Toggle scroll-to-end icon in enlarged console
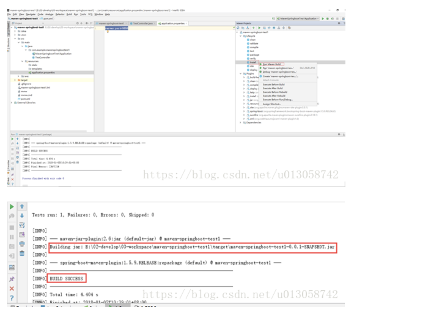The width and height of the screenshot is (439, 314). point(22,235)
